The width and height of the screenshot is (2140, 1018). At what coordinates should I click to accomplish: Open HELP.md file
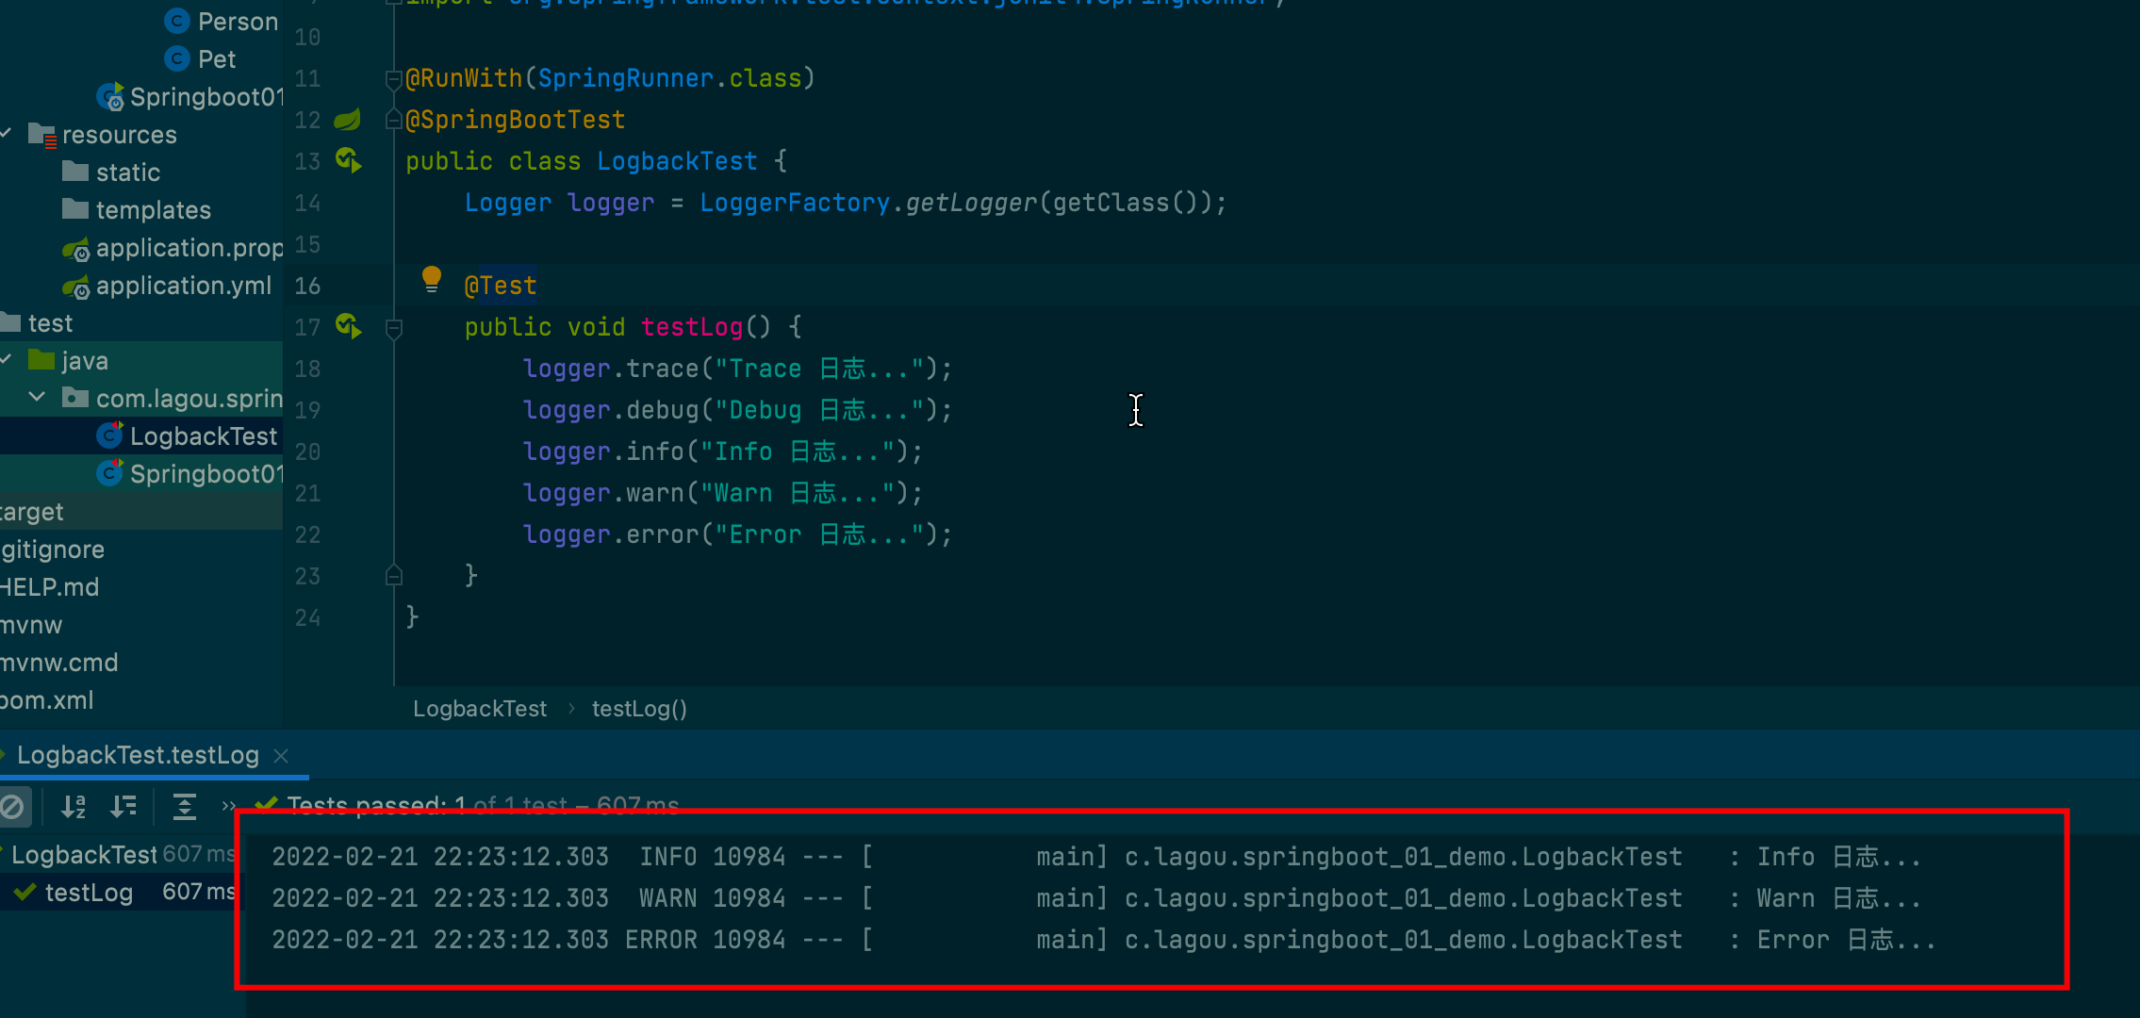tap(49, 587)
